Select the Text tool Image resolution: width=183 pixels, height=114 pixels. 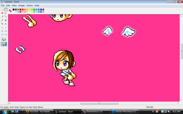(6, 24)
